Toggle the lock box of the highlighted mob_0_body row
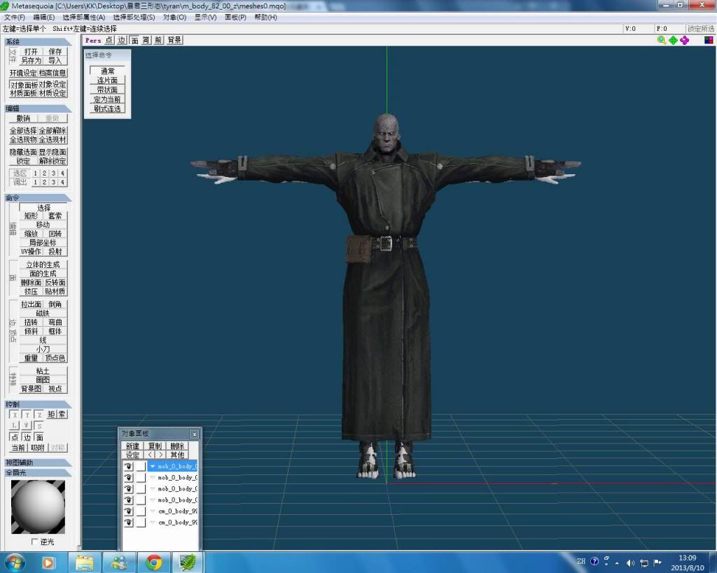This screenshot has width=717, height=573. pos(141,466)
